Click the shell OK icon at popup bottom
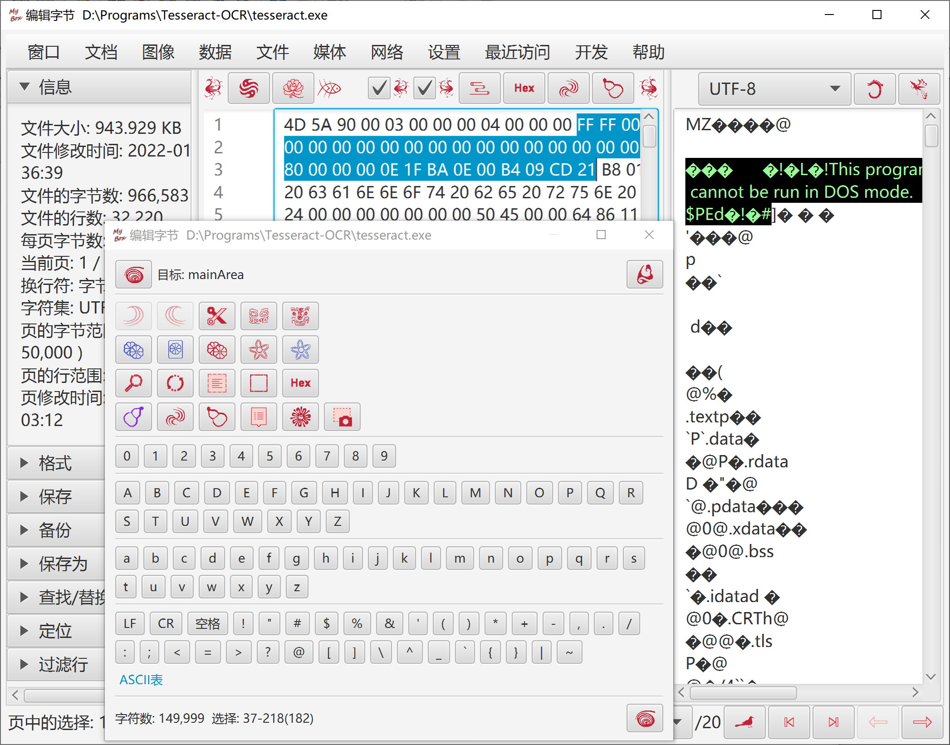Image resolution: width=950 pixels, height=745 pixels. click(645, 718)
